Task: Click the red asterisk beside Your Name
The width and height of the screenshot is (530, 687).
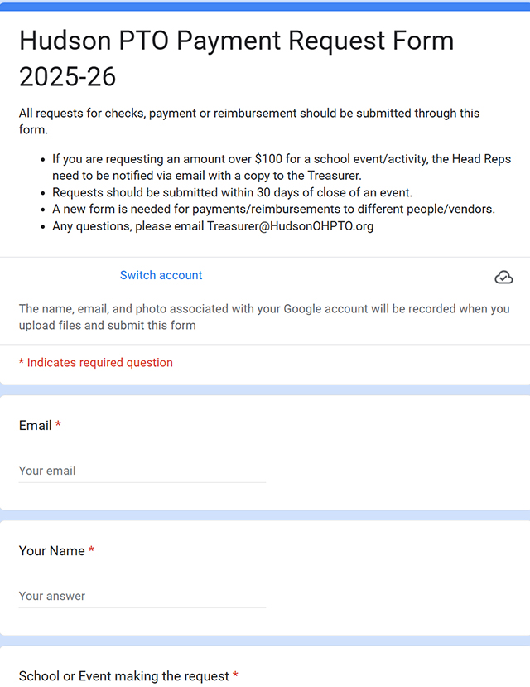Action: 91,550
